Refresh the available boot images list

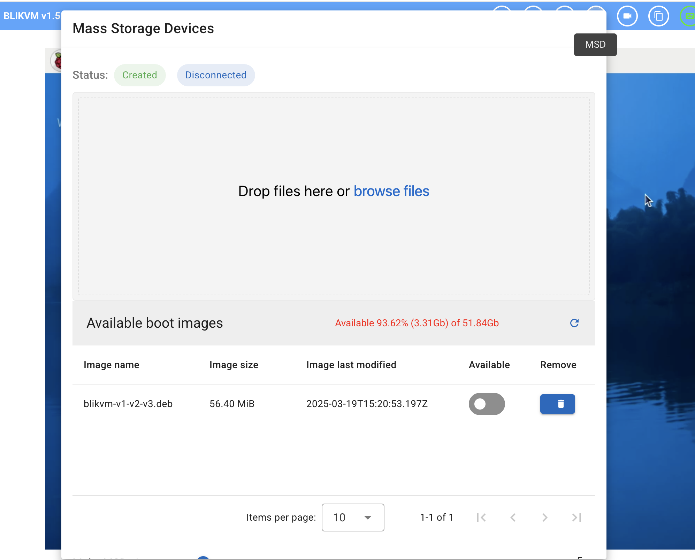click(574, 323)
